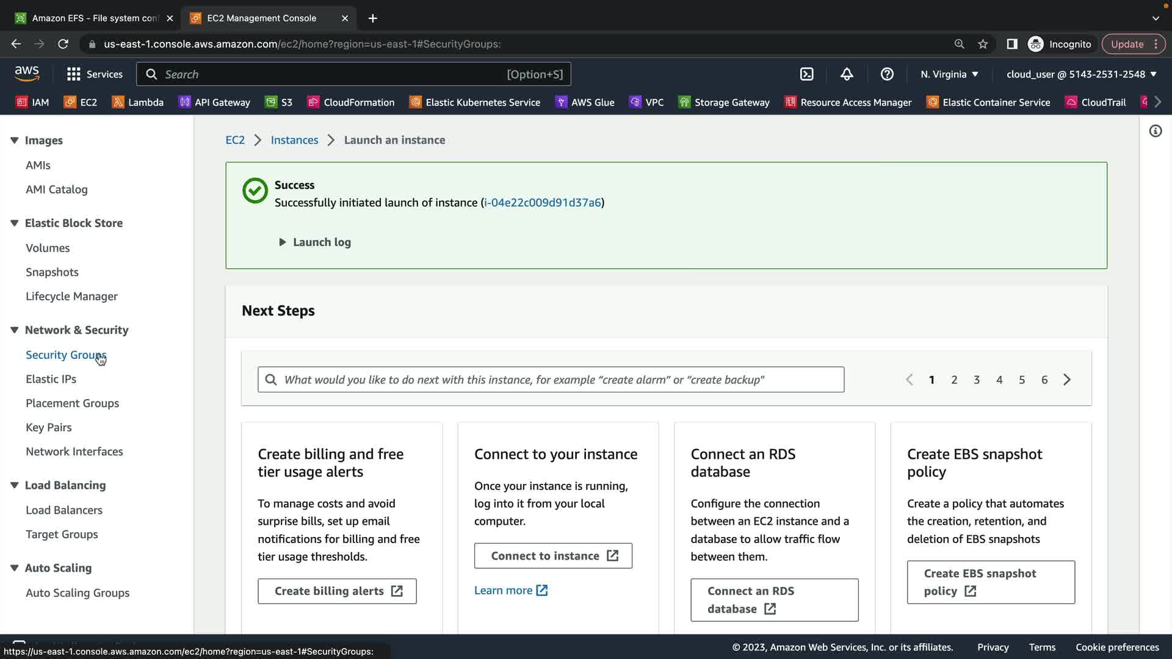Go to page 3 of next steps
Screen dimensions: 1172x659
[977, 380]
